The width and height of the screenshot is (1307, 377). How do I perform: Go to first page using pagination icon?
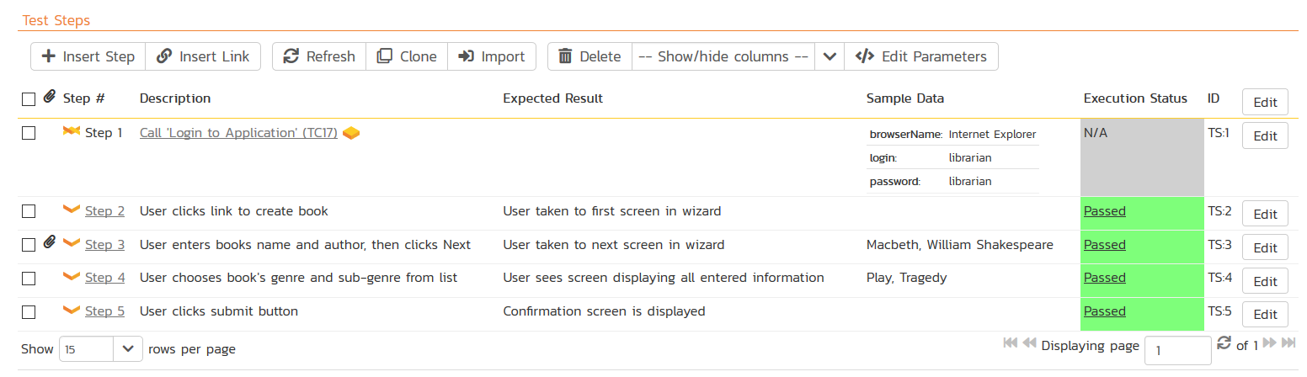click(x=1011, y=343)
